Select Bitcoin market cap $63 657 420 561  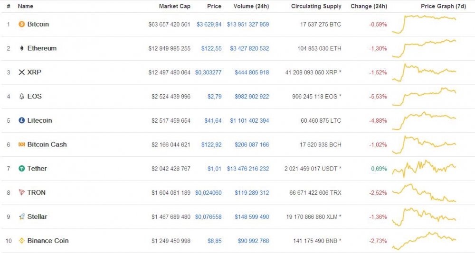click(x=170, y=25)
